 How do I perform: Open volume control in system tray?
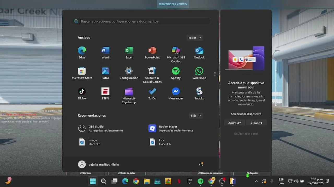point(296,181)
